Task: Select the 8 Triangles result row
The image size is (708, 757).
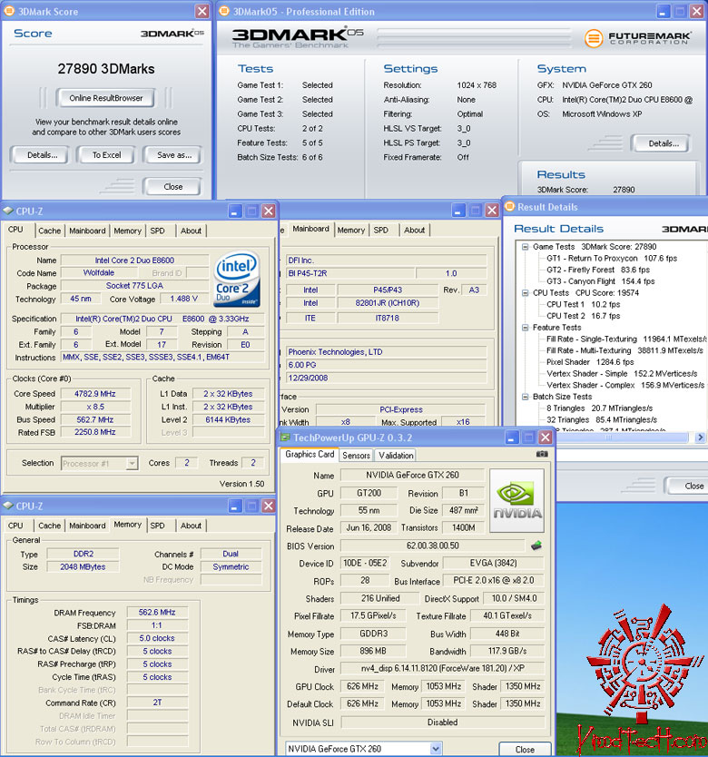Action: point(599,408)
